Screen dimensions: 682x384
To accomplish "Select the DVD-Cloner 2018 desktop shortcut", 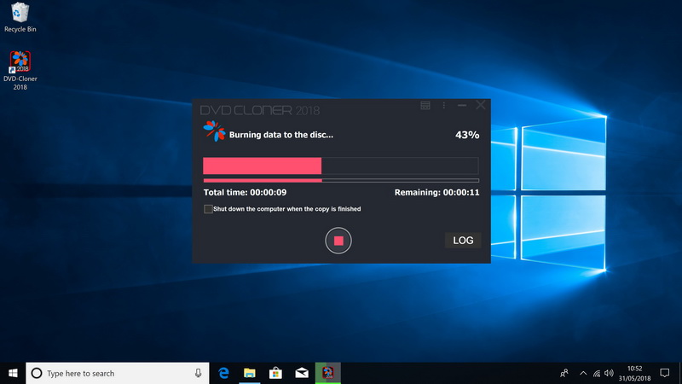I will point(20,71).
